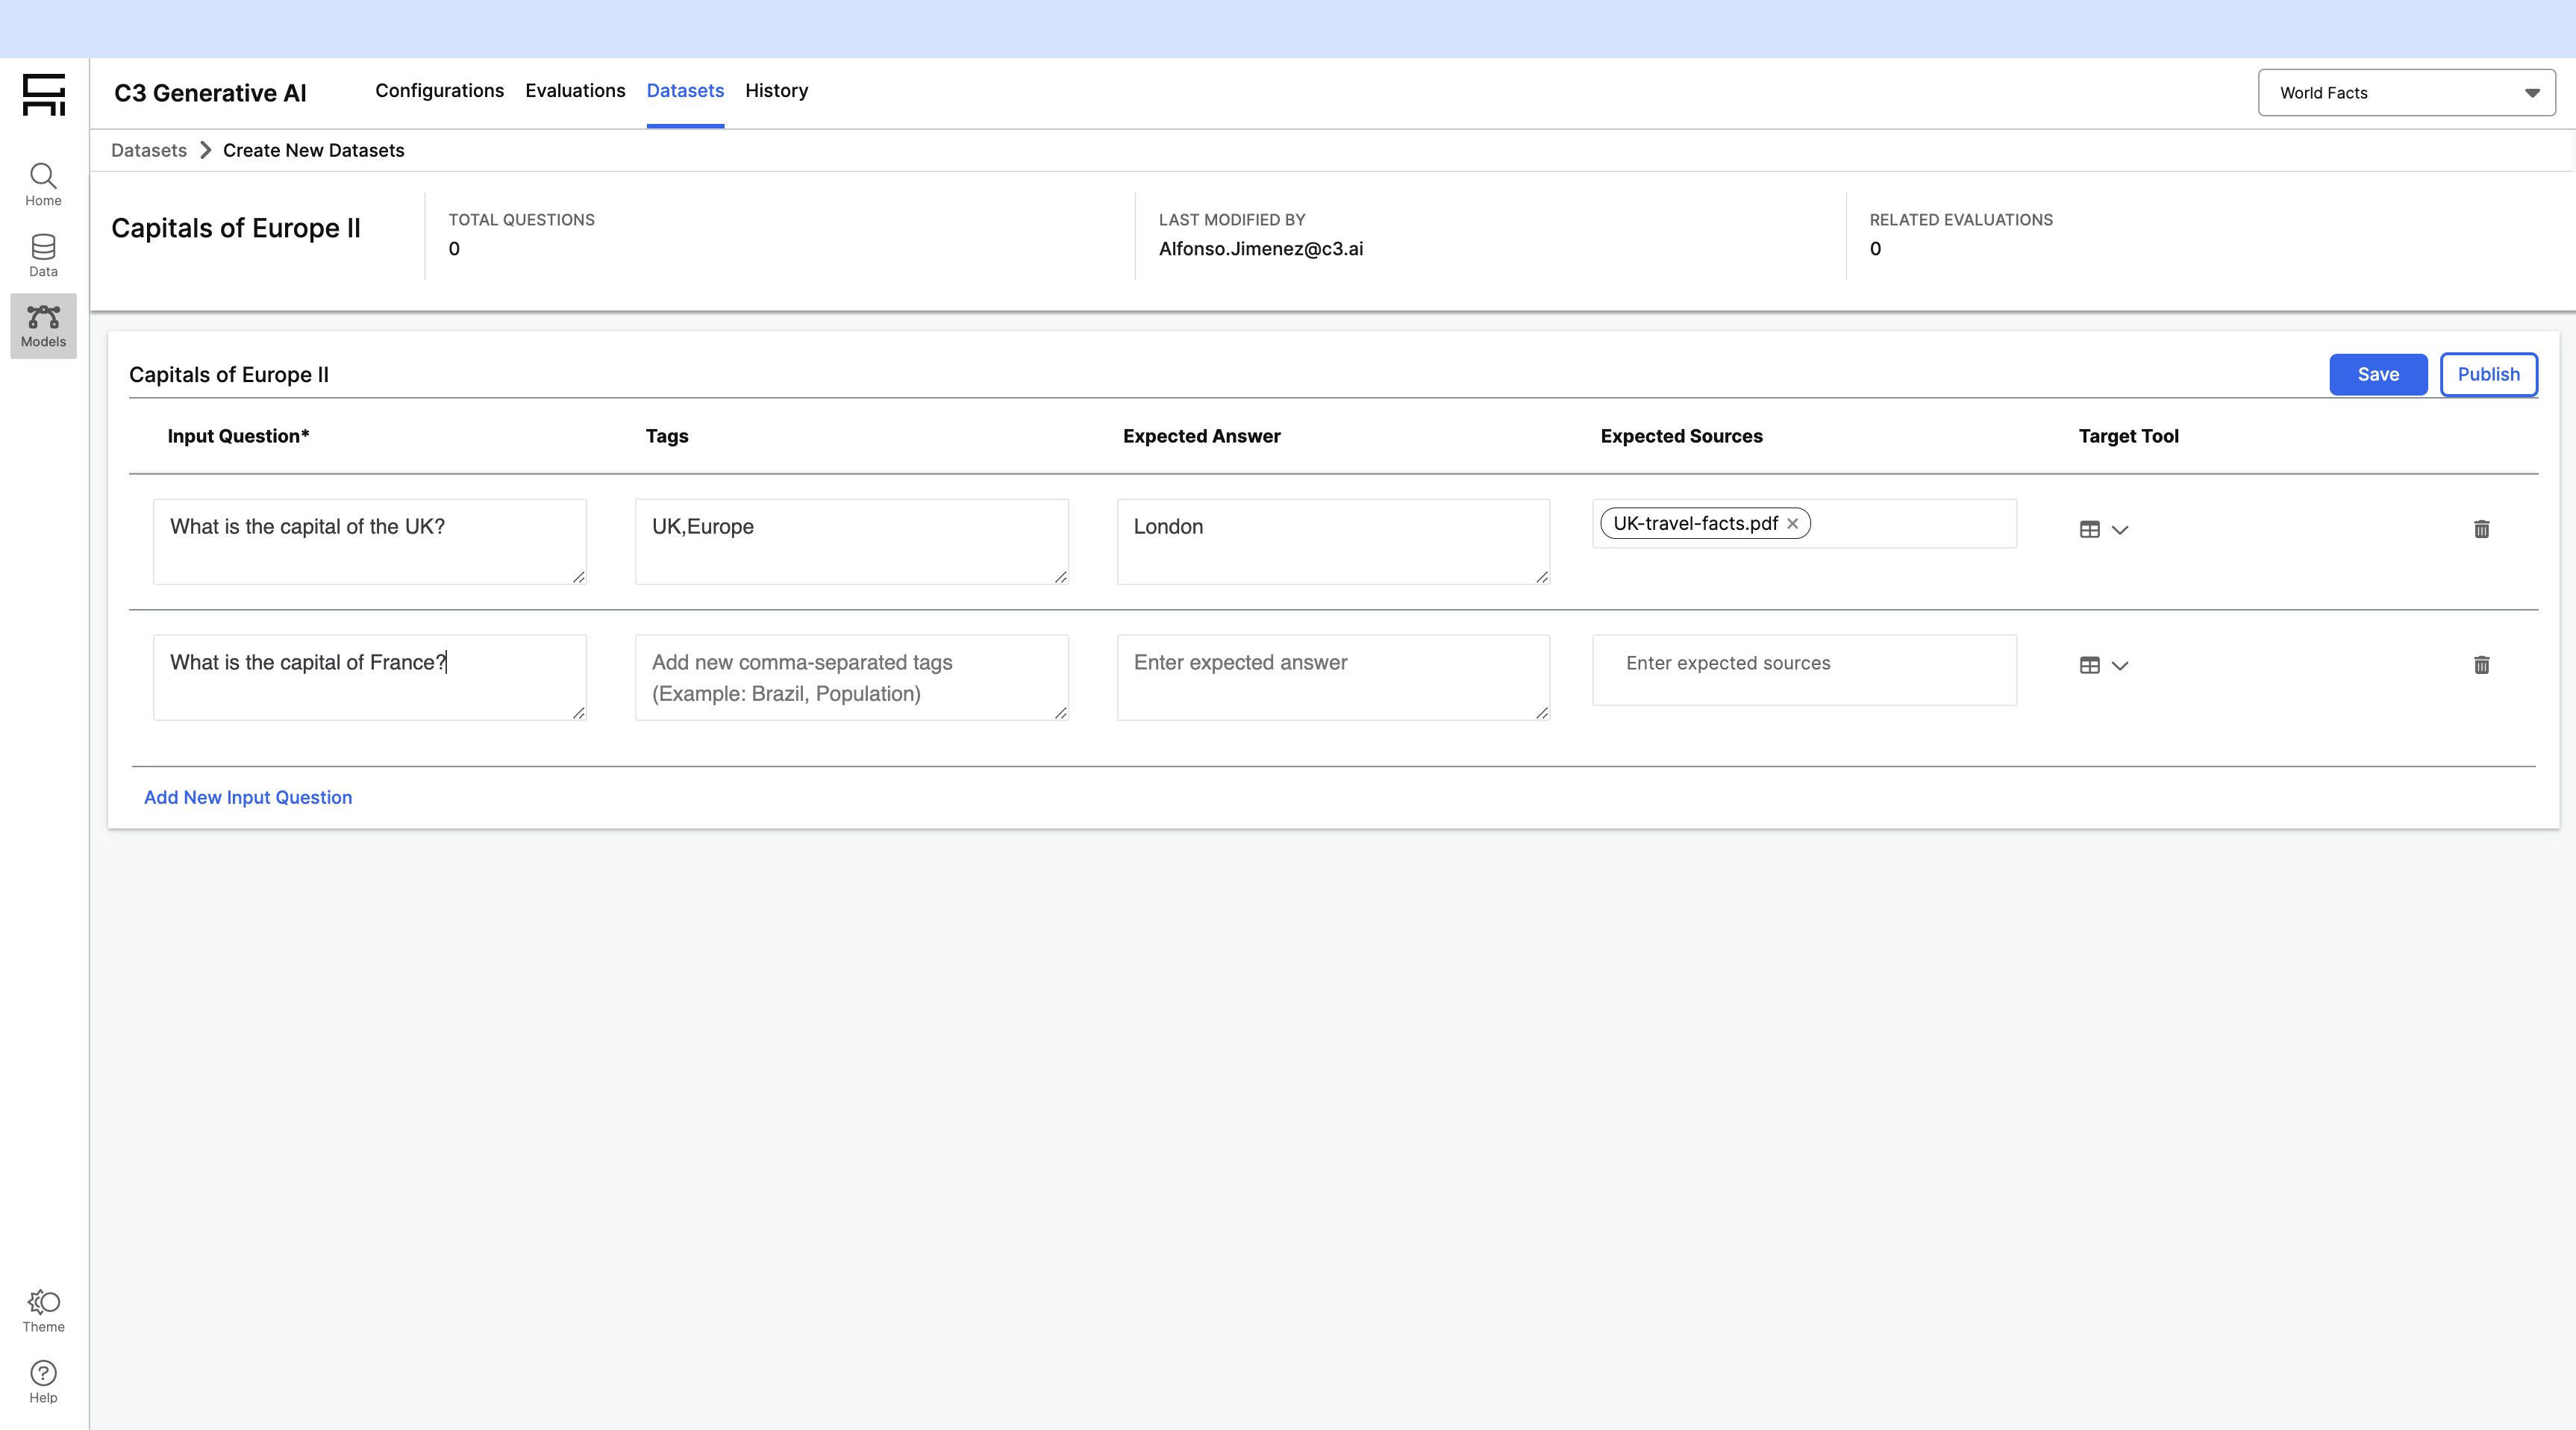Switch to the Evaluations tab

[575, 91]
